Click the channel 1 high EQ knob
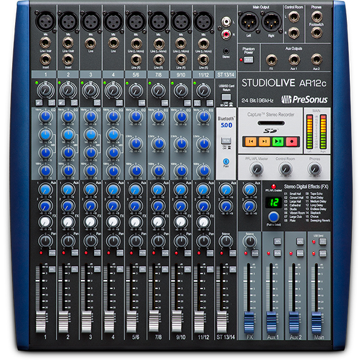The width and height of the screenshot is (362, 362). (45, 116)
